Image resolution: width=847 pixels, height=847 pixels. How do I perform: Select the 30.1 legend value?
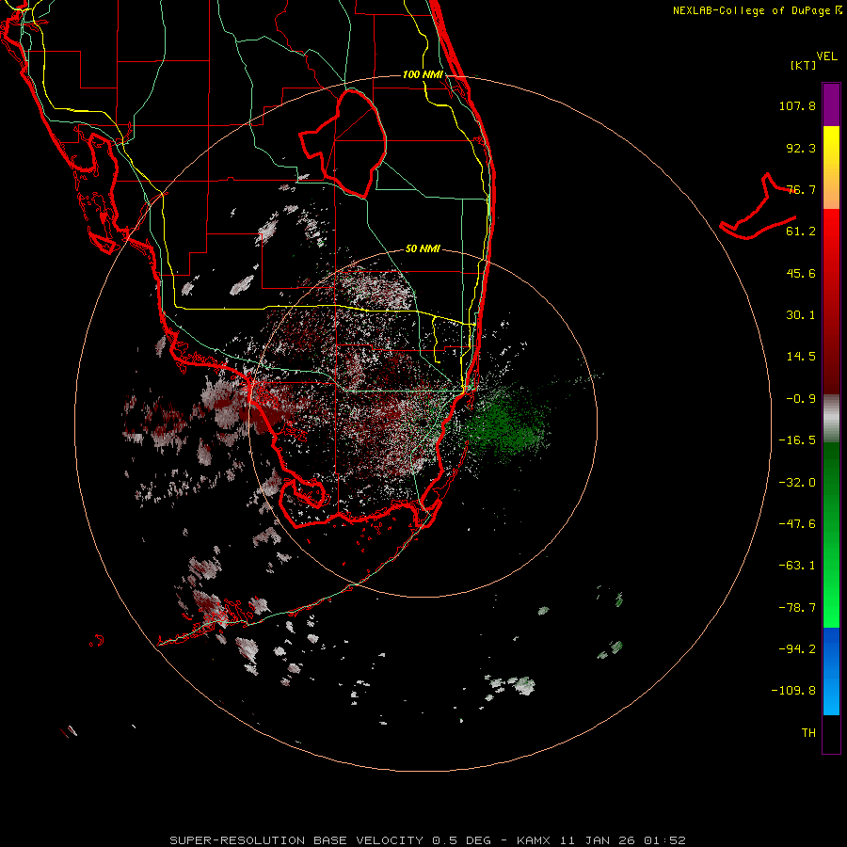pyautogui.click(x=801, y=315)
